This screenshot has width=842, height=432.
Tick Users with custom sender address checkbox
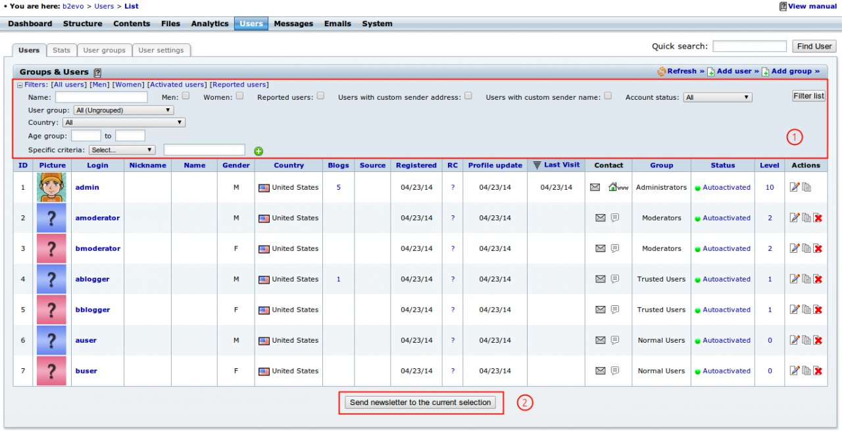point(468,95)
